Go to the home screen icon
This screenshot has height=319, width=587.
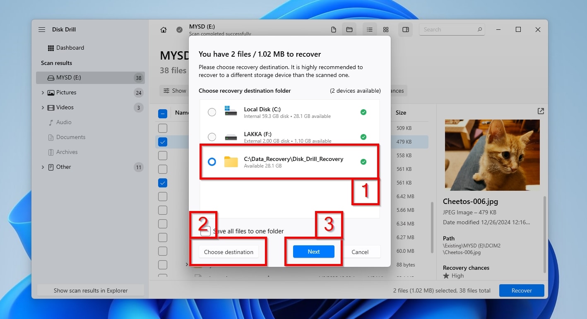(x=164, y=30)
